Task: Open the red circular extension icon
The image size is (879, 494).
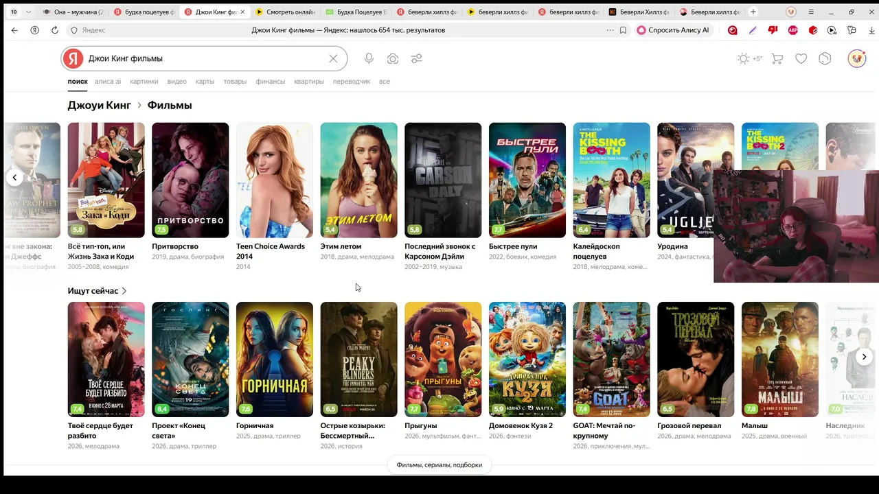Action: coord(733,30)
